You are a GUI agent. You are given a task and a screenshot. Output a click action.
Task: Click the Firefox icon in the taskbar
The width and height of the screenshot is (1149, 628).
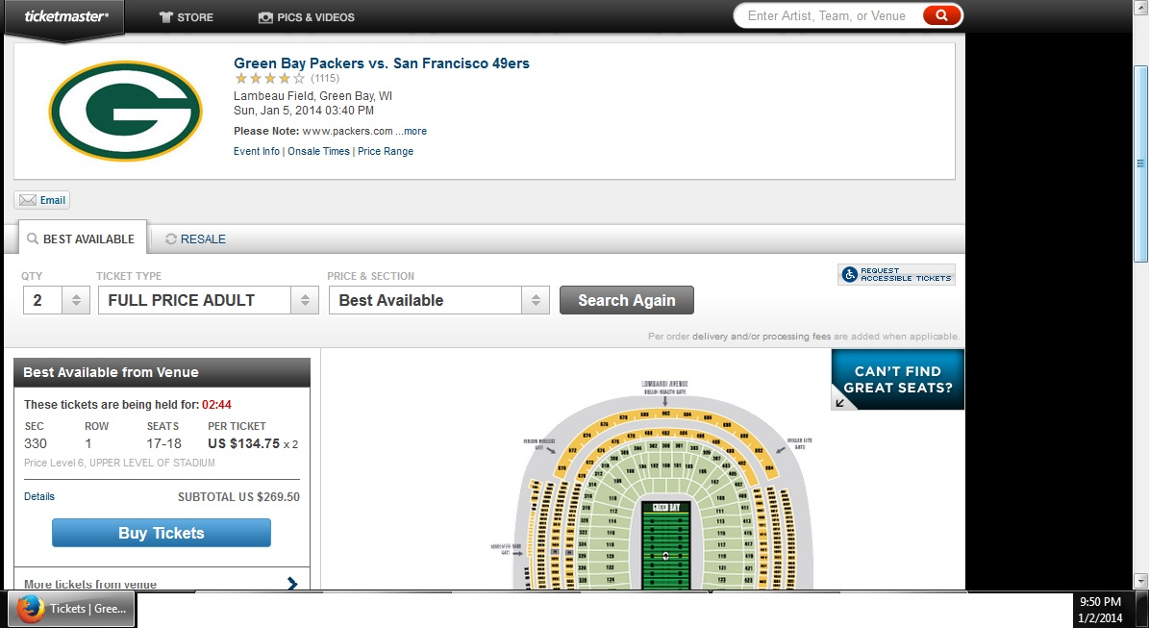coord(31,609)
